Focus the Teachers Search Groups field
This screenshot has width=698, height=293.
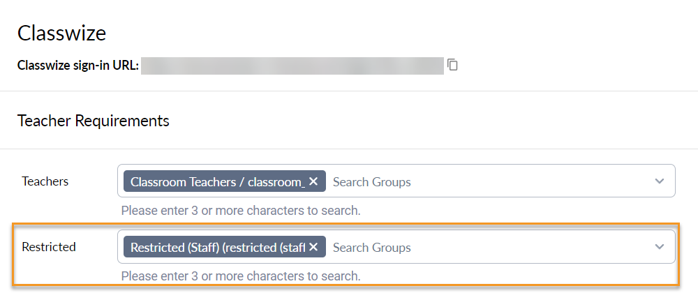pos(490,182)
